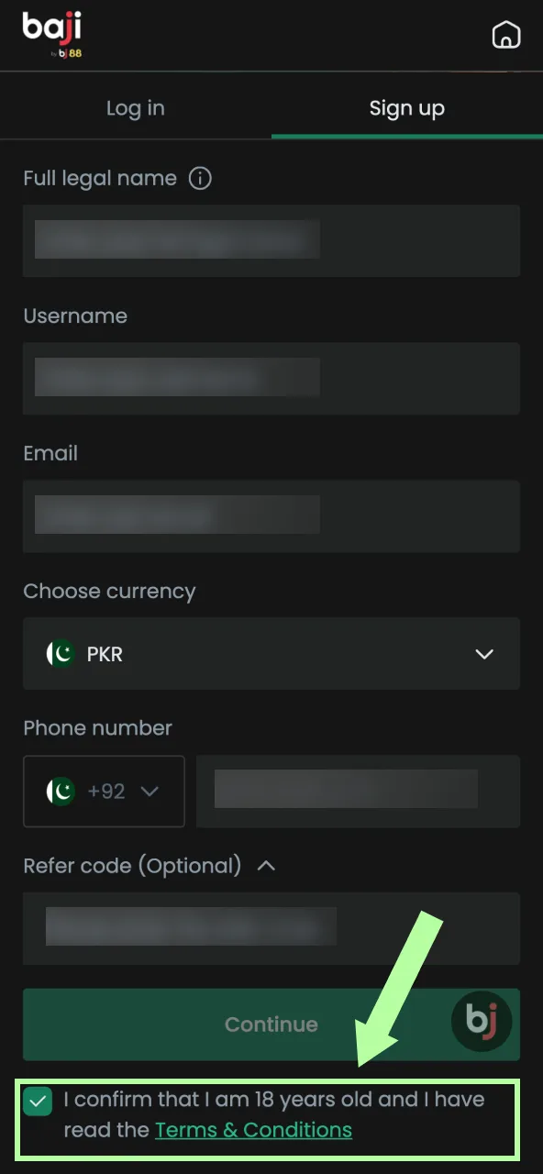Select the Sign up tab
The height and width of the screenshot is (1174, 543).
[407, 107]
